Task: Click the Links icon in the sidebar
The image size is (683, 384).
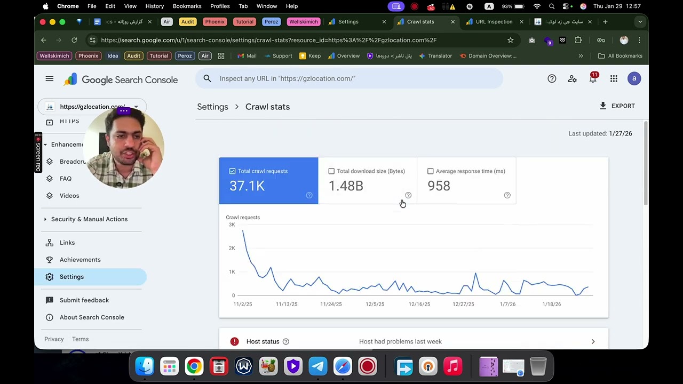Action: [50, 243]
